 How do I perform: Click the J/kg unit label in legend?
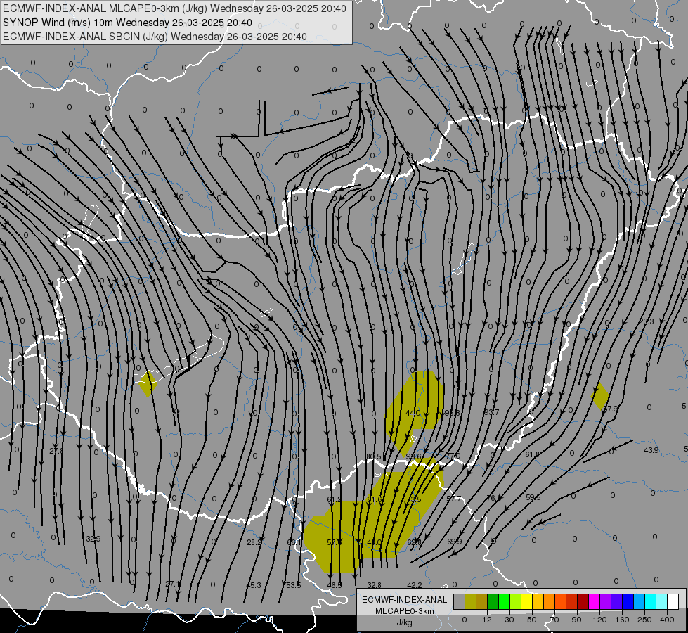[405, 622]
